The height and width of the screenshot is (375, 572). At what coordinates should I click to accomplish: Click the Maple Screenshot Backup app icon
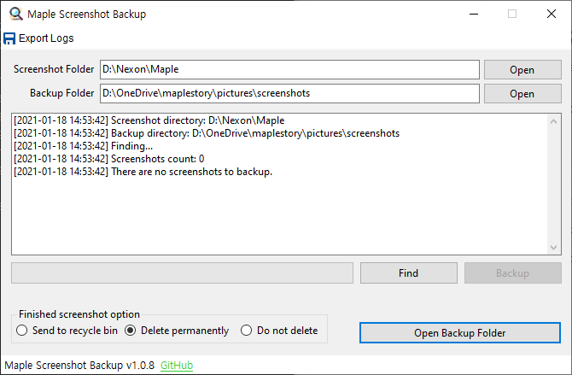point(15,14)
